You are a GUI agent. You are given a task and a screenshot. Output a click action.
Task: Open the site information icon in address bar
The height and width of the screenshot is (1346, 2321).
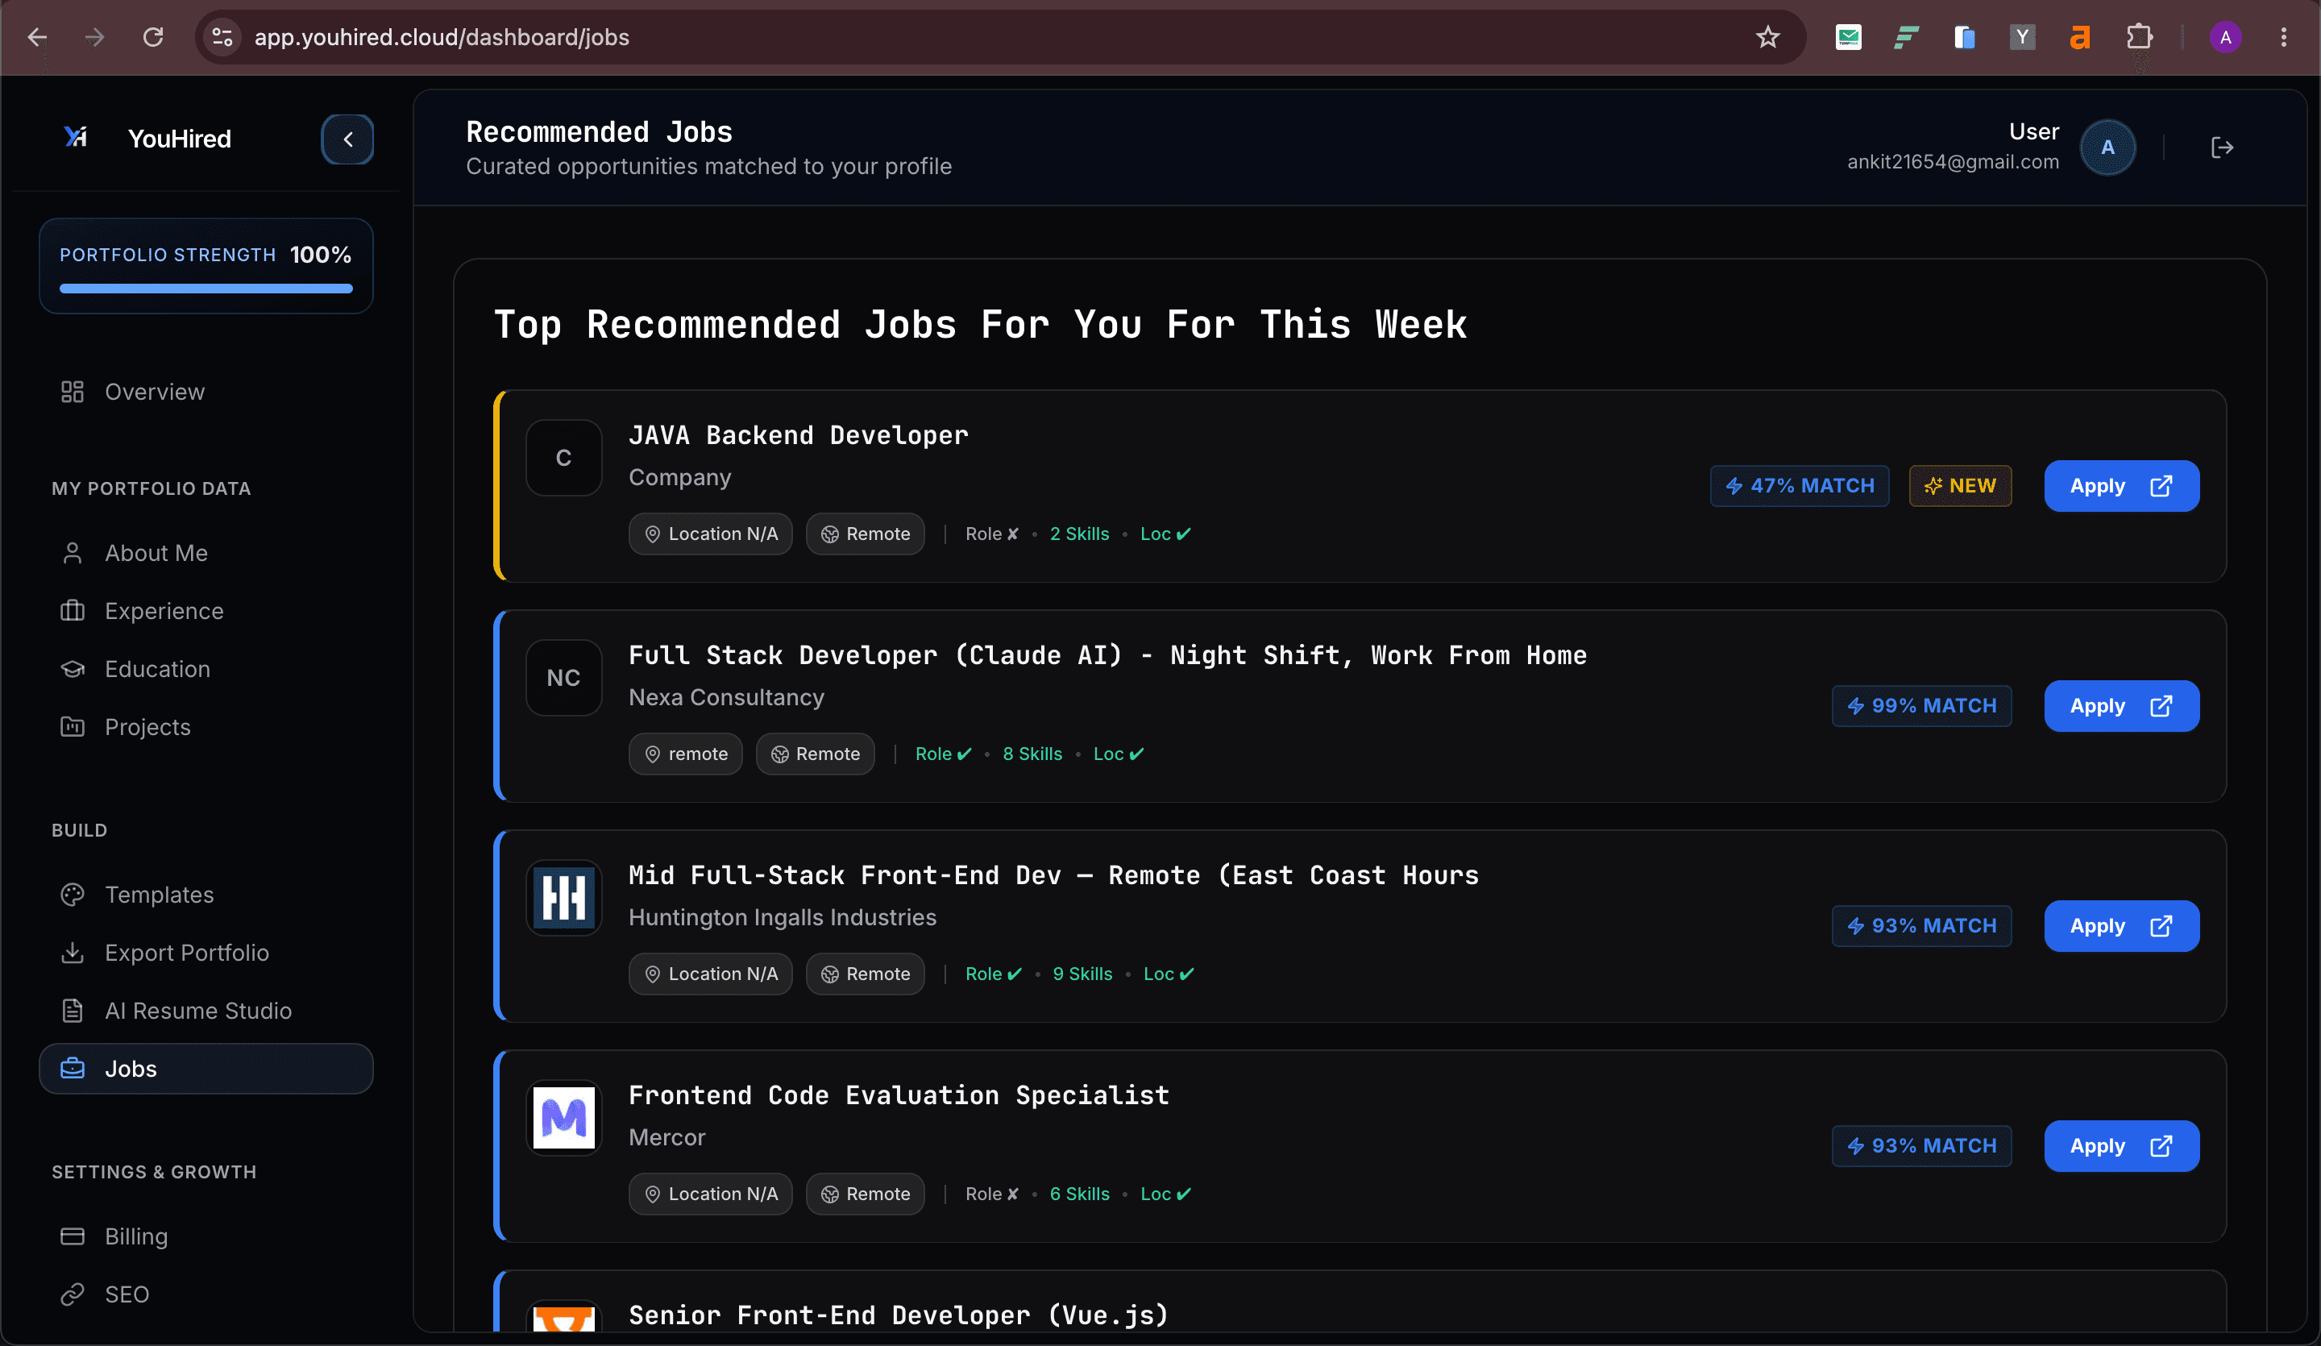click(x=222, y=37)
